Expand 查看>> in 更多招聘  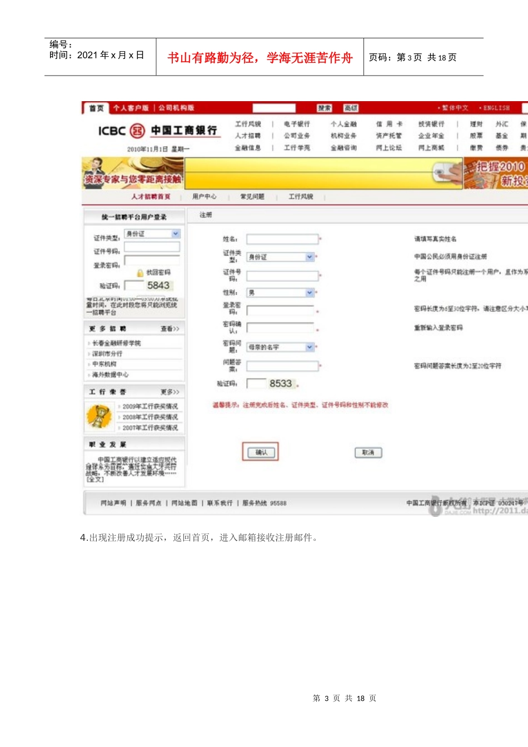170,329
